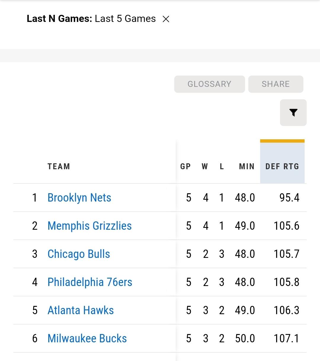Image resolution: width=320 pixels, height=361 pixels.
Task: Click Brooklyn Nets 95.4 defensive rating
Action: coord(289,198)
